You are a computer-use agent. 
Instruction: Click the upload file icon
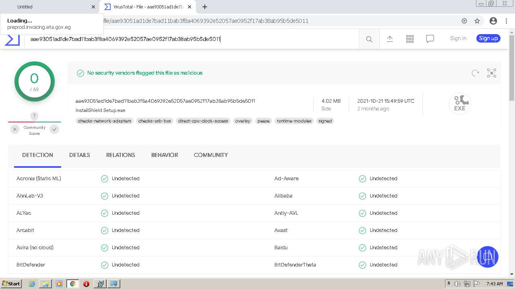click(389, 39)
